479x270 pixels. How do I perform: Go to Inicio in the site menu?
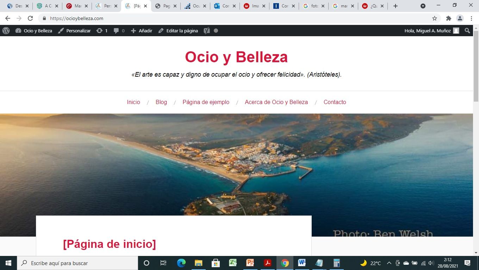(133, 102)
